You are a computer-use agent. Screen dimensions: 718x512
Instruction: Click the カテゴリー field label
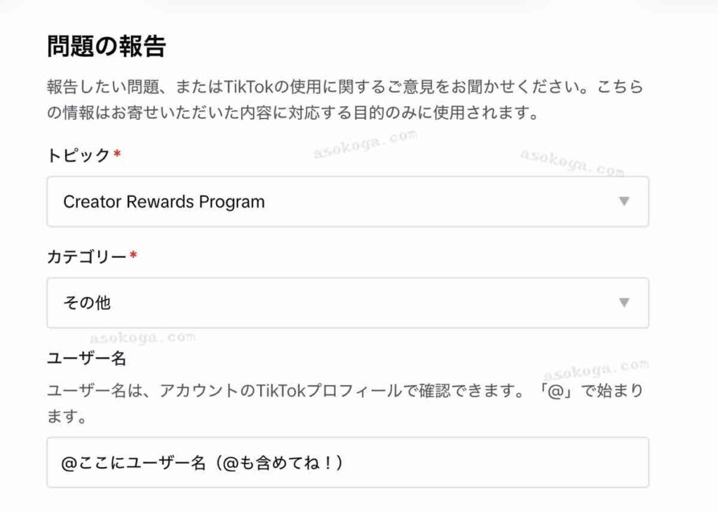87,257
